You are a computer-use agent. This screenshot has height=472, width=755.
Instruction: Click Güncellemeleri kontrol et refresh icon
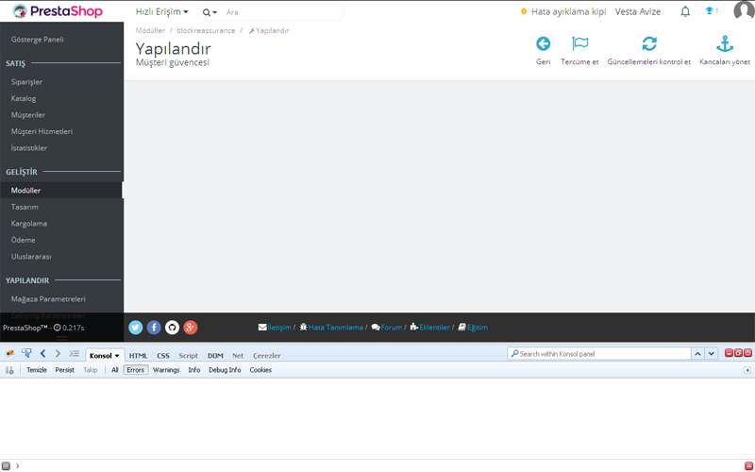(x=649, y=43)
